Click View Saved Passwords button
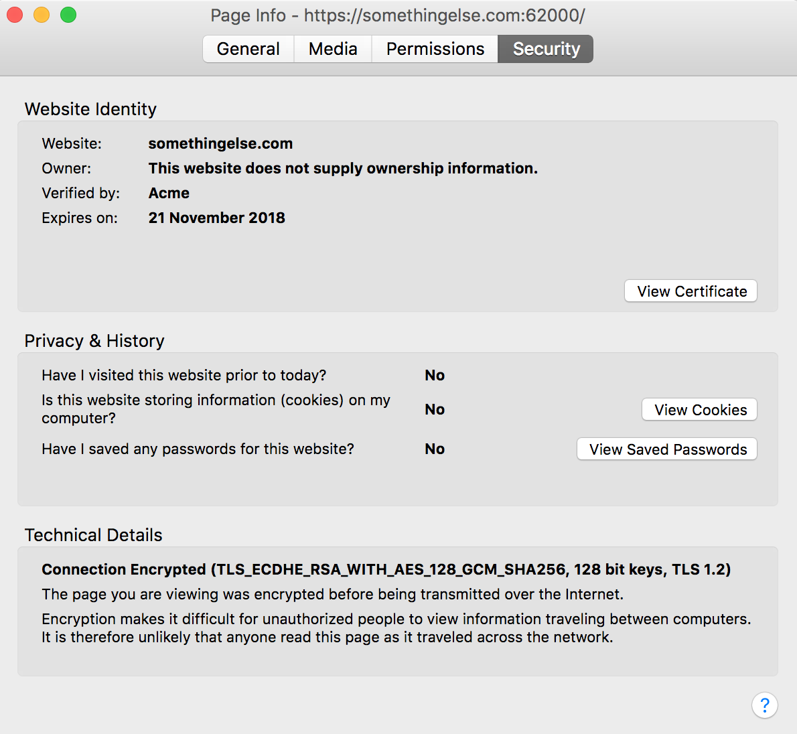797x734 pixels. (x=667, y=449)
